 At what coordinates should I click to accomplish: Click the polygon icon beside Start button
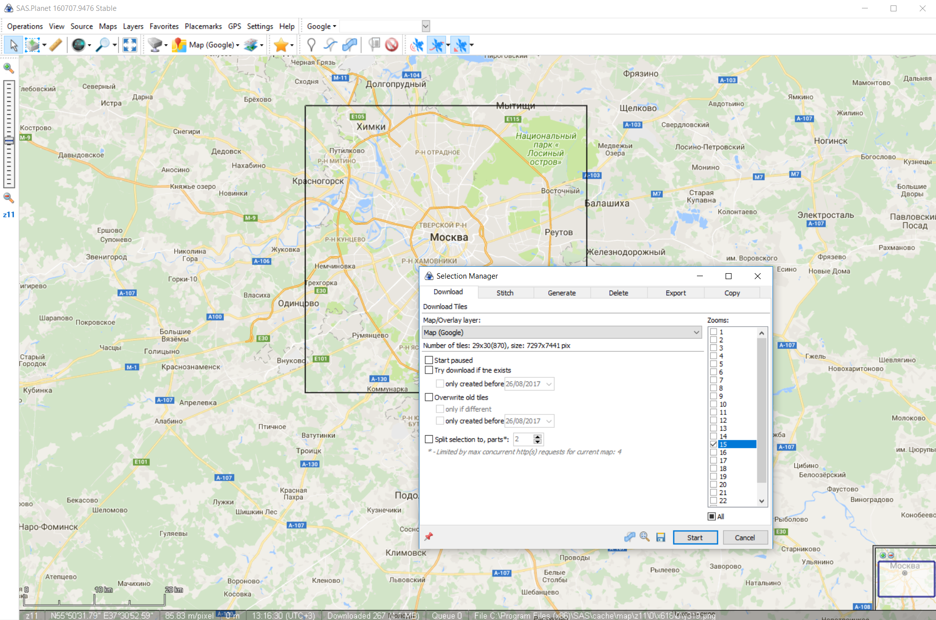pos(629,537)
